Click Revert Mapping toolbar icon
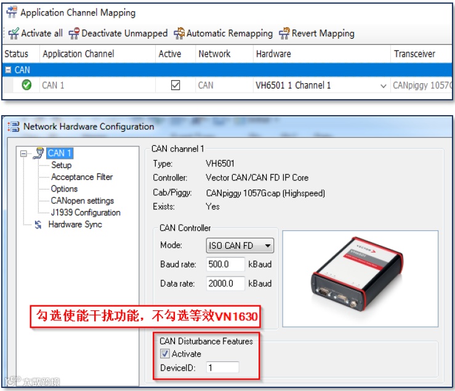 point(284,34)
